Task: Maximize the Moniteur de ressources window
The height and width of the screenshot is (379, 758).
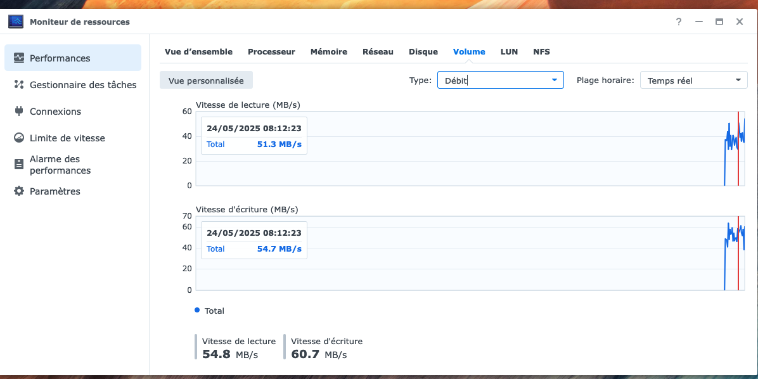Action: point(719,22)
